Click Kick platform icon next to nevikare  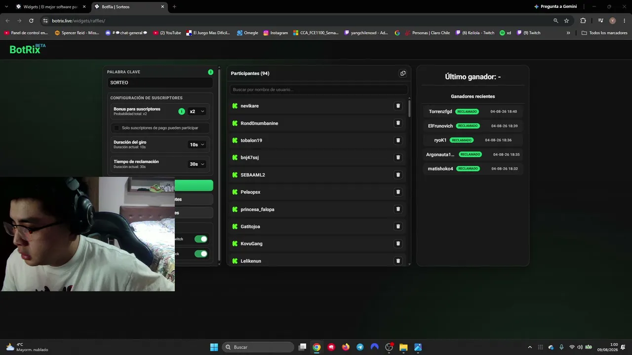tap(235, 106)
